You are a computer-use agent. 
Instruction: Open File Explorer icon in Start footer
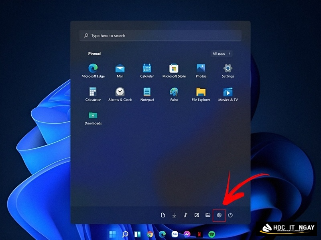tap(208, 215)
